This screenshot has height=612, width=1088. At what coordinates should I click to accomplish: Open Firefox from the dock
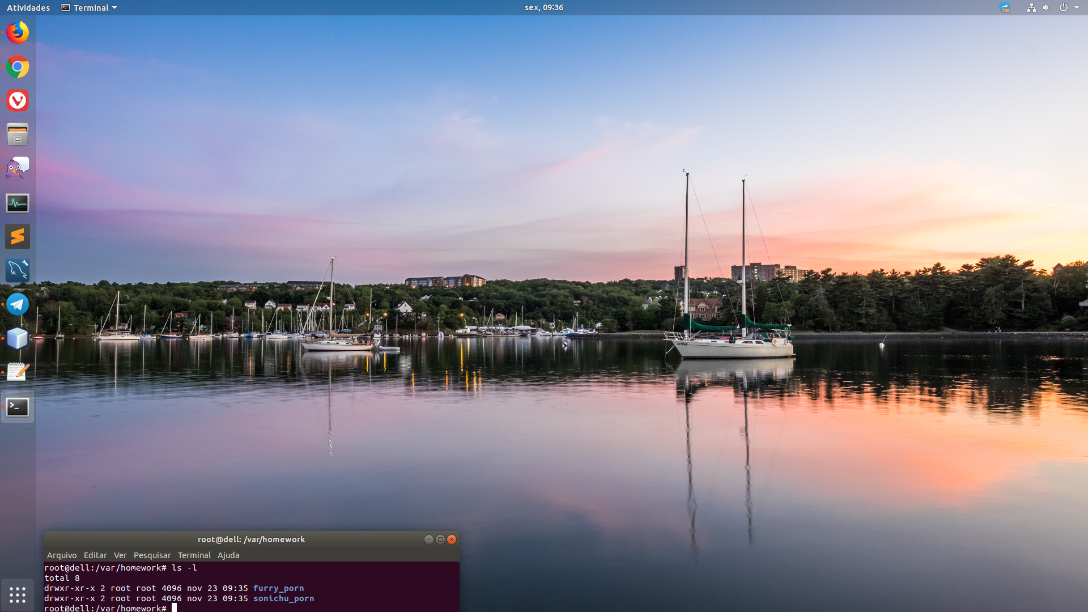[18, 32]
